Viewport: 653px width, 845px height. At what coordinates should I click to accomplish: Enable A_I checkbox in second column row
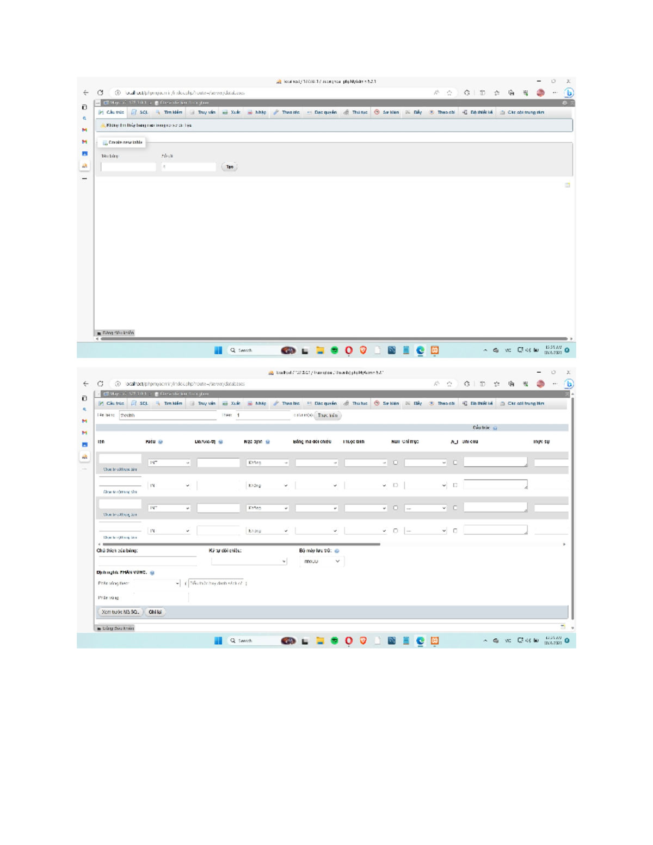point(455,485)
